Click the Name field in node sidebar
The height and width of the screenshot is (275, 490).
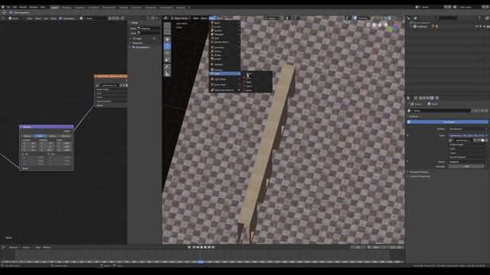[149, 28]
